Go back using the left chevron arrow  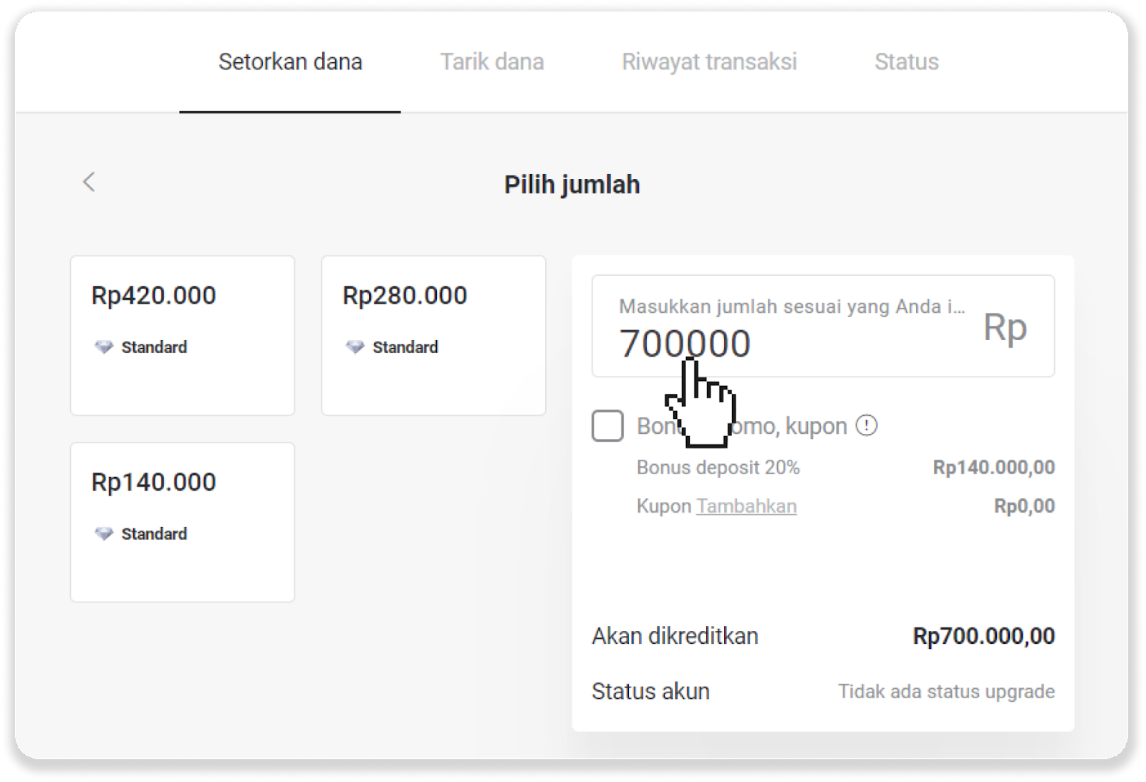89,182
